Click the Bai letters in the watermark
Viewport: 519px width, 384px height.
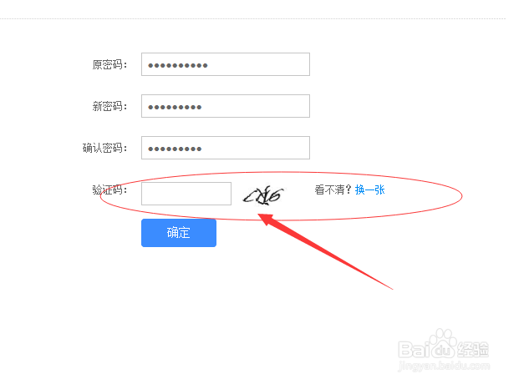tap(414, 349)
